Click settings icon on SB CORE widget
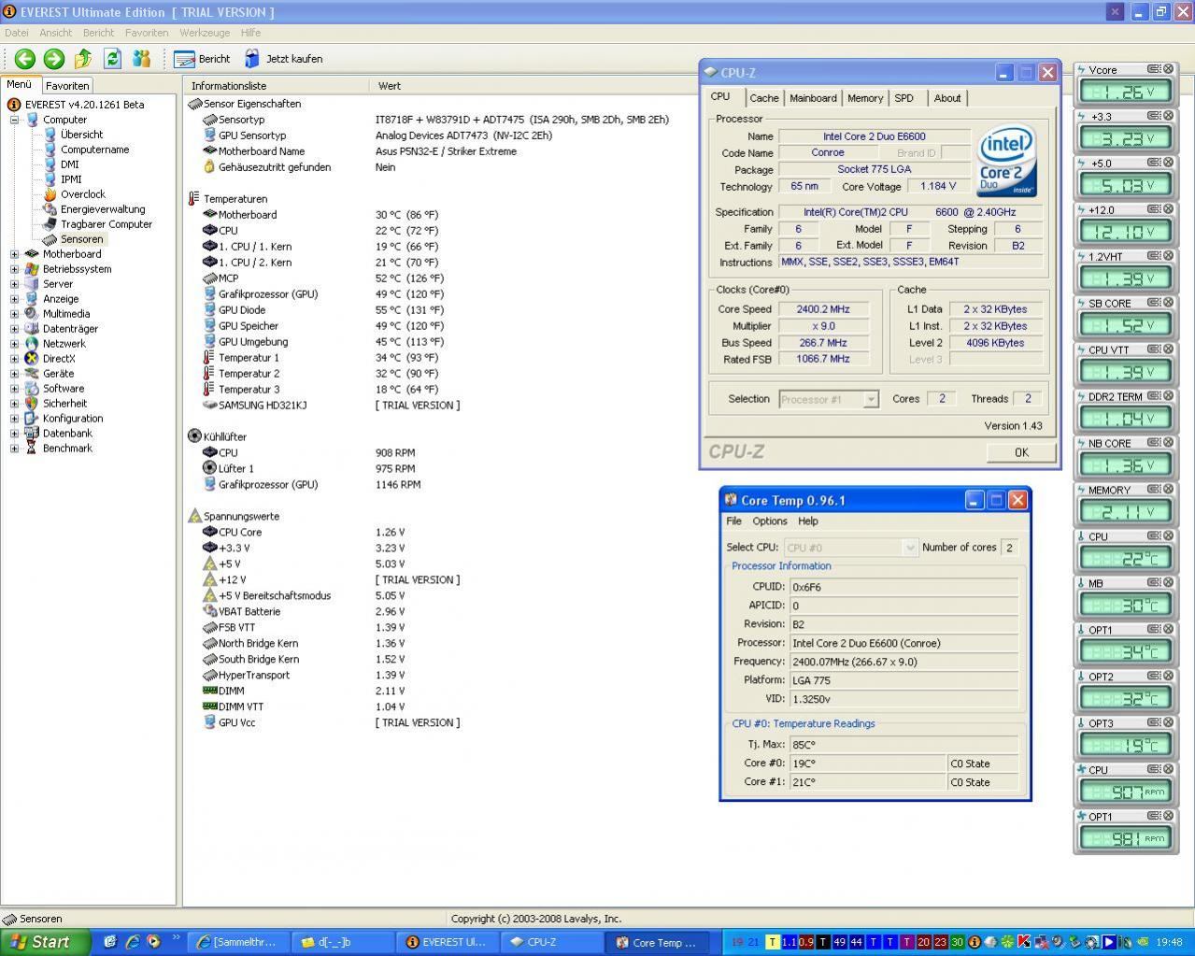 1154,303
